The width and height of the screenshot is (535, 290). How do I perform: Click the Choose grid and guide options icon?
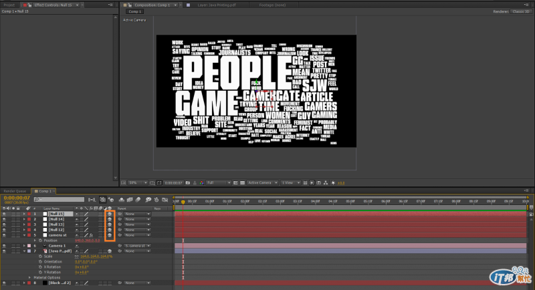coord(152,183)
